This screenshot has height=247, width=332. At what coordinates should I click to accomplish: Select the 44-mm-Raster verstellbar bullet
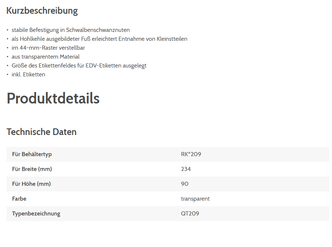tap(48, 48)
